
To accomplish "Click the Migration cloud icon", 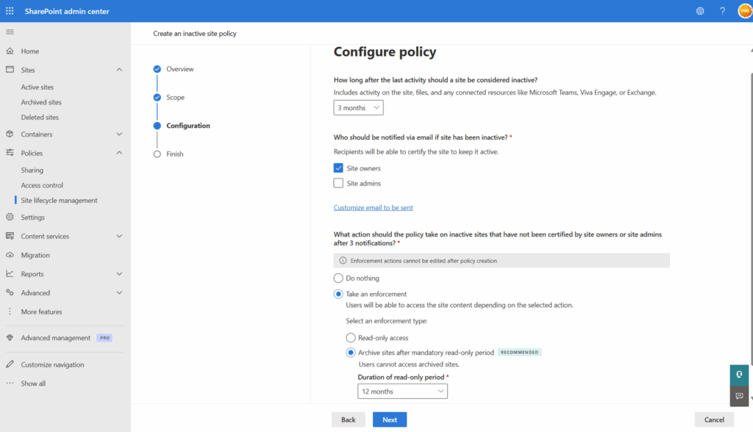I will pyautogui.click(x=10, y=255).
